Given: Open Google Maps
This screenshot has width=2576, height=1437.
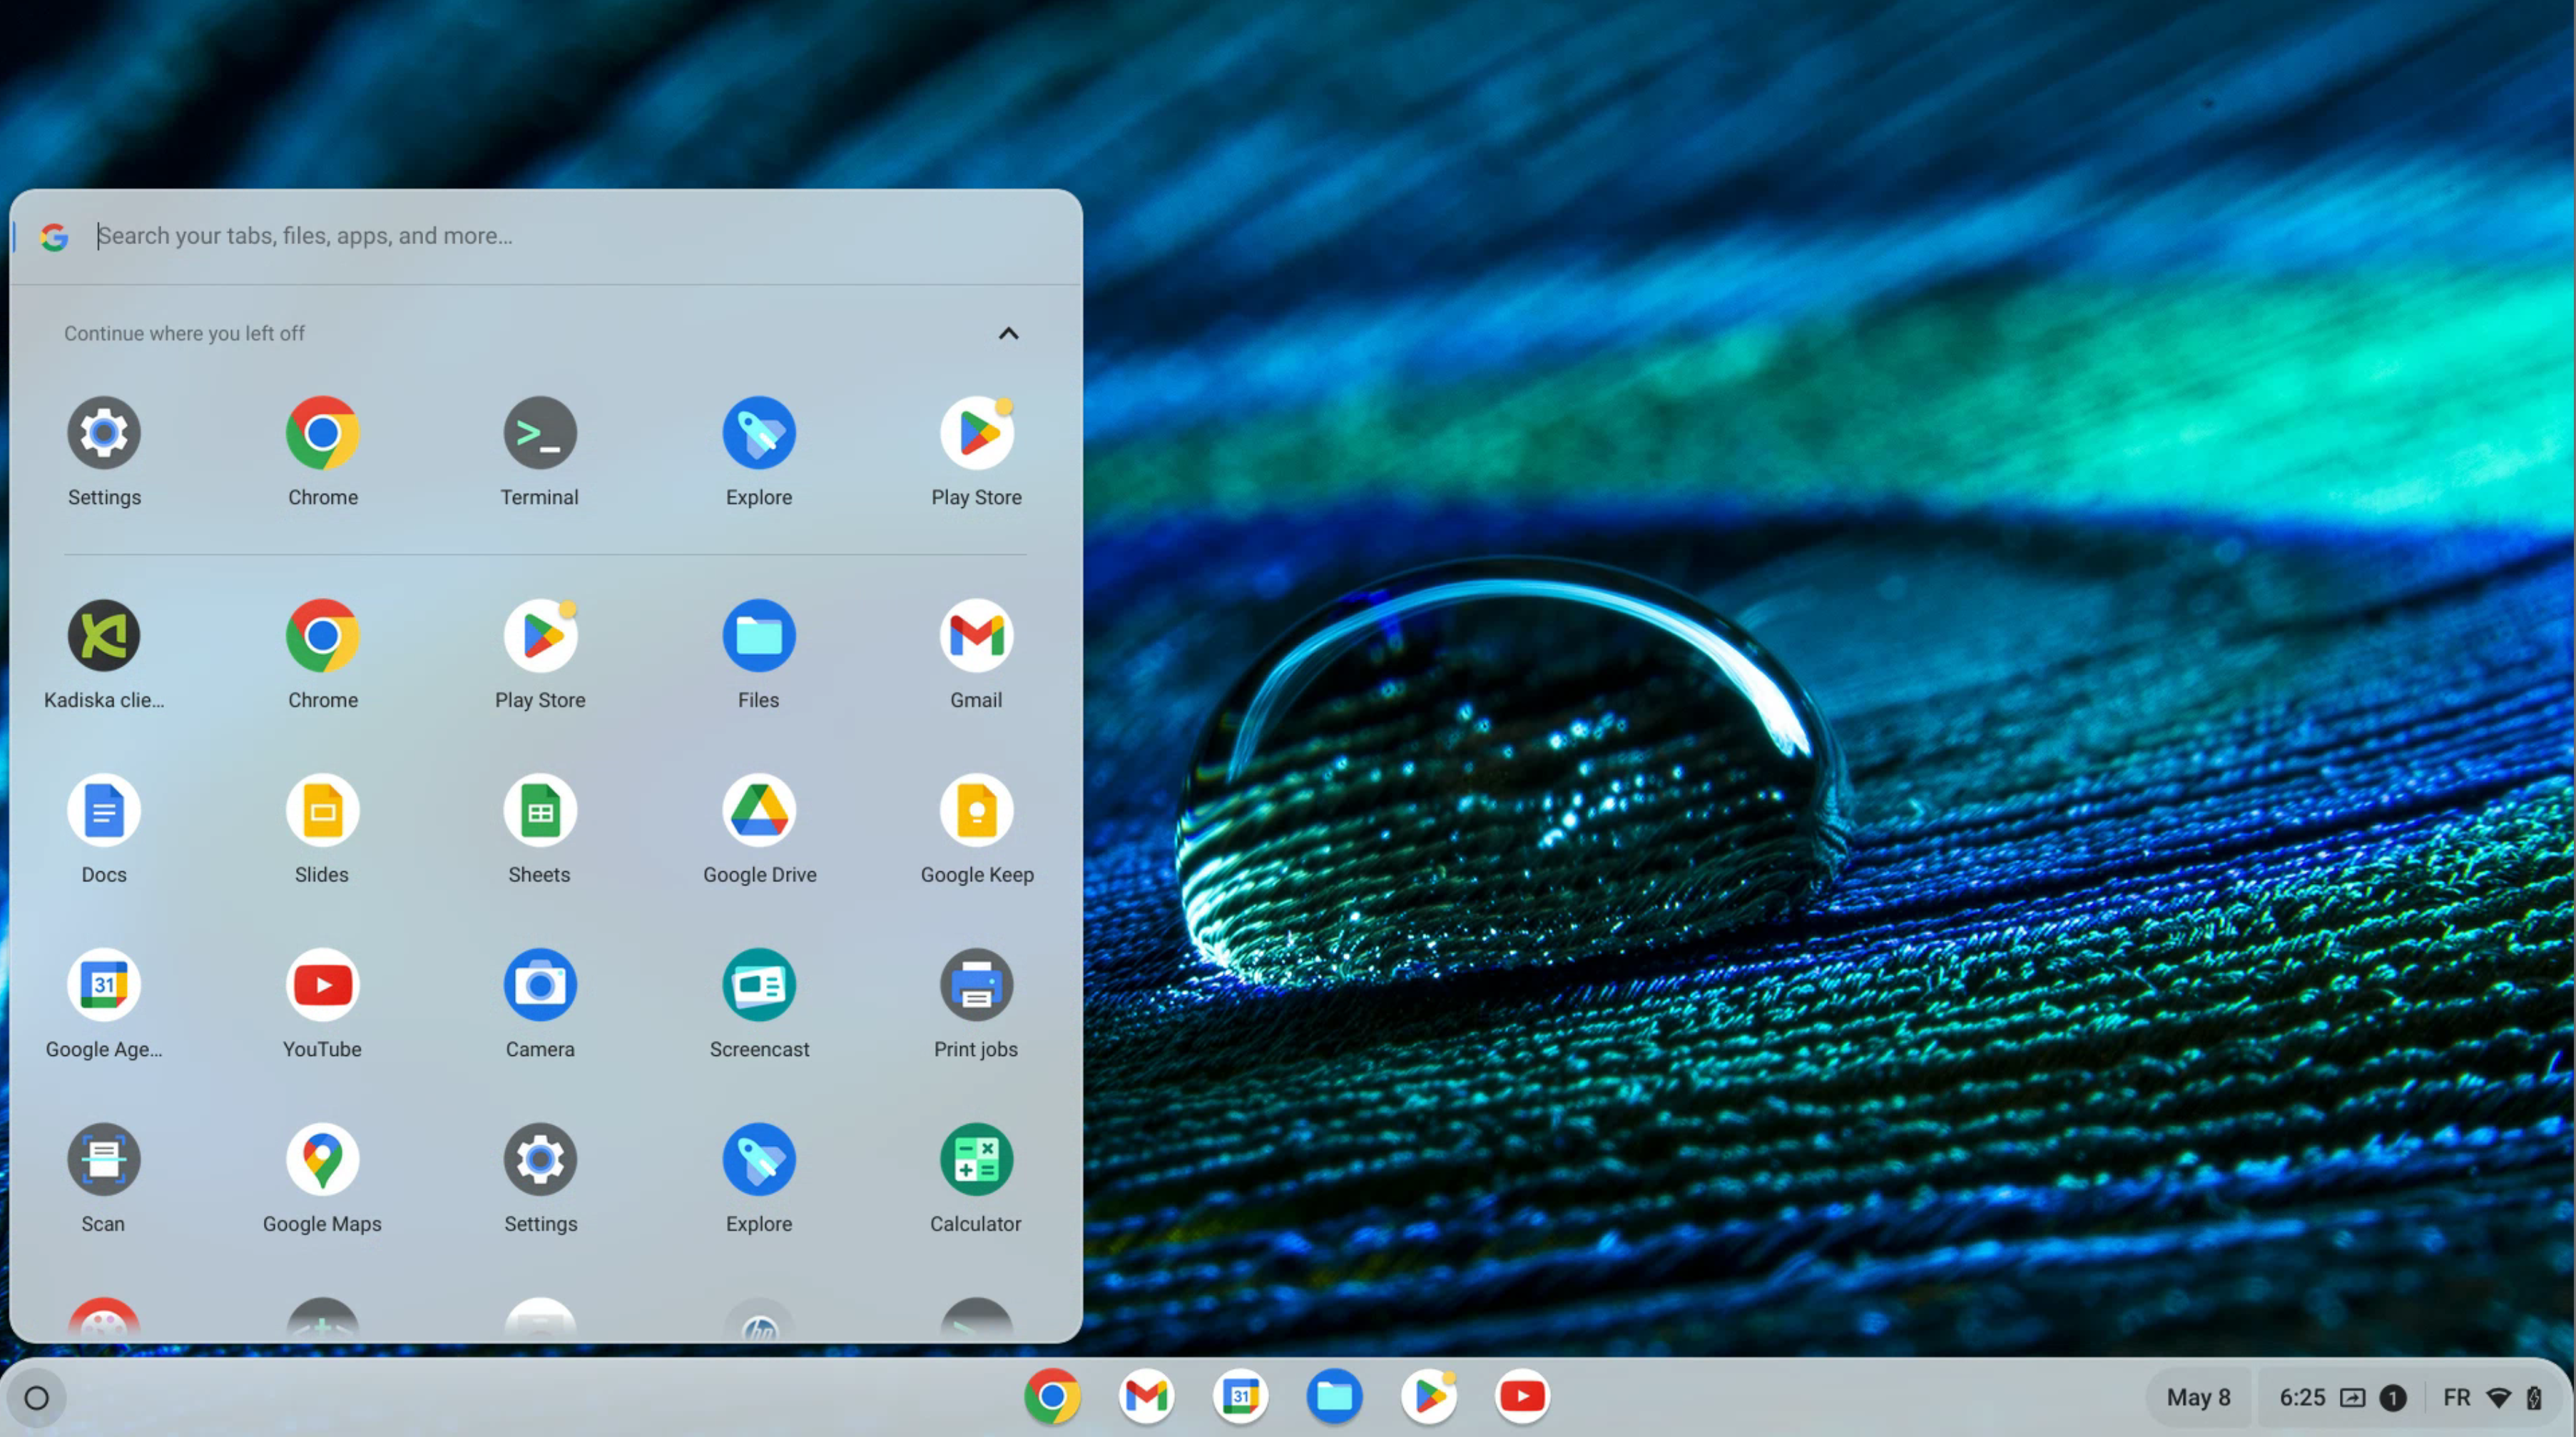Looking at the screenshot, I should (x=322, y=1160).
